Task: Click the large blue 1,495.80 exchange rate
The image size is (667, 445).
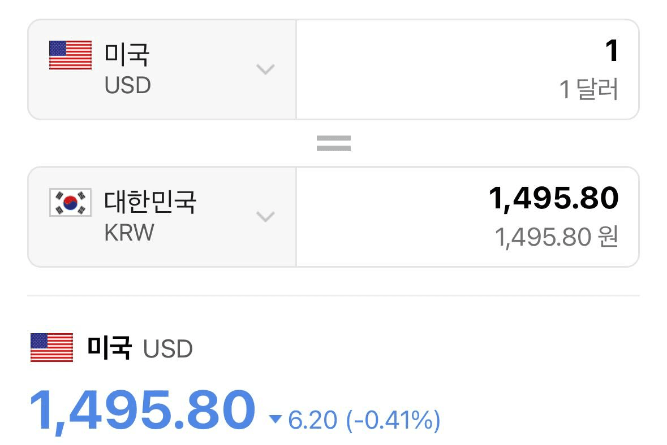Action: [143, 411]
